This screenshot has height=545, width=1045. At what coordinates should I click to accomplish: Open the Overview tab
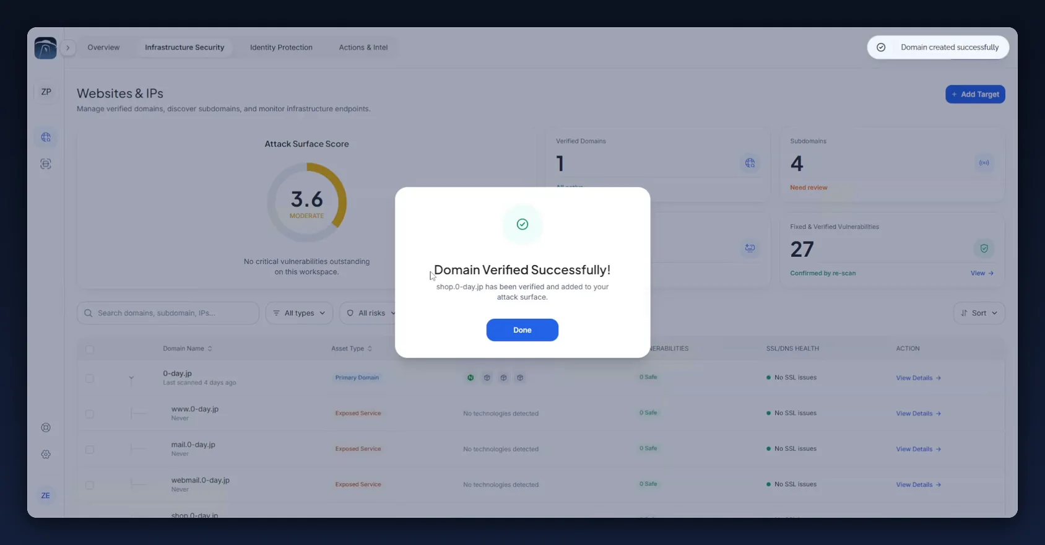(103, 47)
